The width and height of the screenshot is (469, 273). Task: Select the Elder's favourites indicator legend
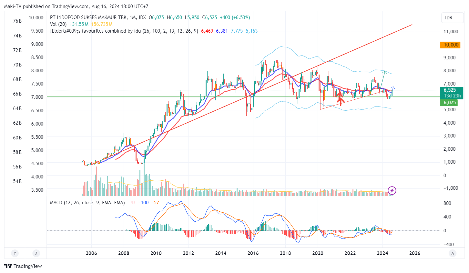click(x=124, y=31)
